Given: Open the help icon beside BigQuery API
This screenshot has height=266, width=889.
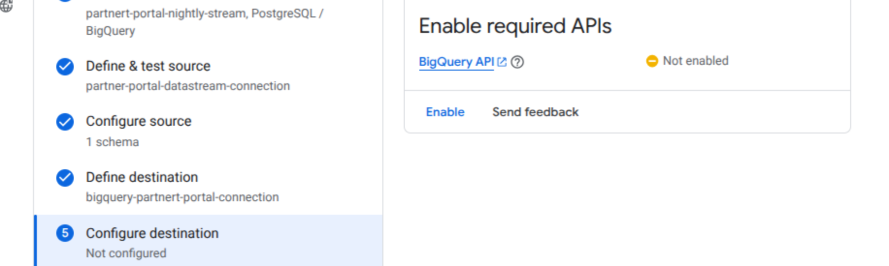Looking at the screenshot, I should 517,62.
